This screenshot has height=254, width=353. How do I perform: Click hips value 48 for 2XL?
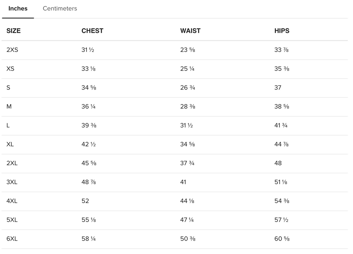tap(278, 163)
